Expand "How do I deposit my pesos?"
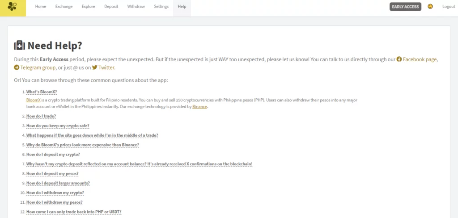The image size is (458, 218). pyautogui.click(x=52, y=174)
